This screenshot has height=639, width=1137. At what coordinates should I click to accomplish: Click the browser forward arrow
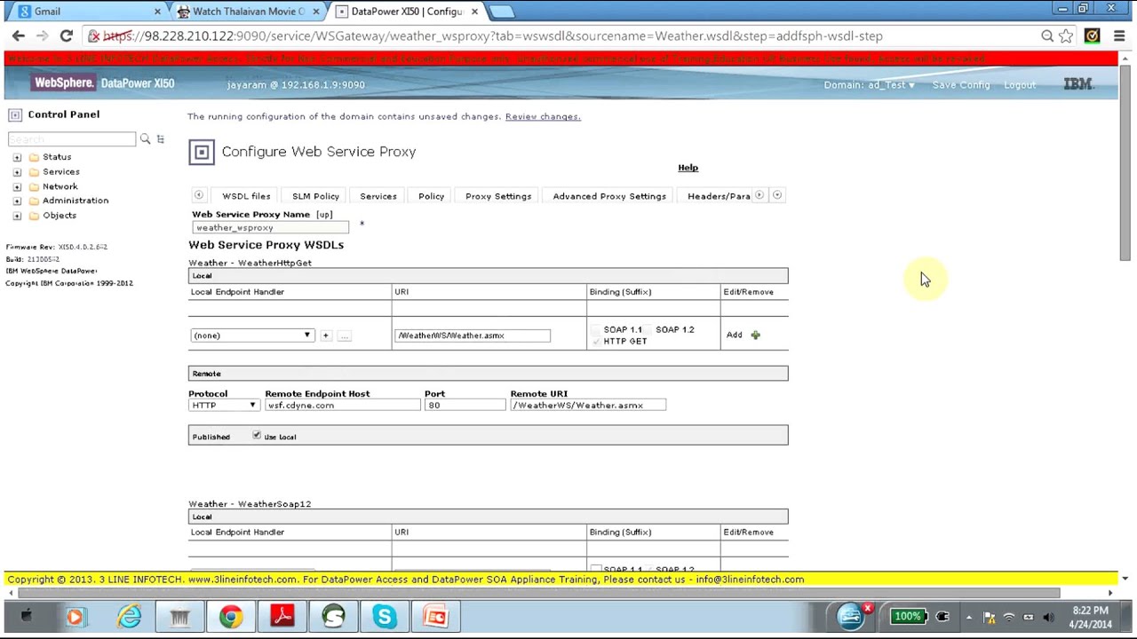(x=43, y=35)
